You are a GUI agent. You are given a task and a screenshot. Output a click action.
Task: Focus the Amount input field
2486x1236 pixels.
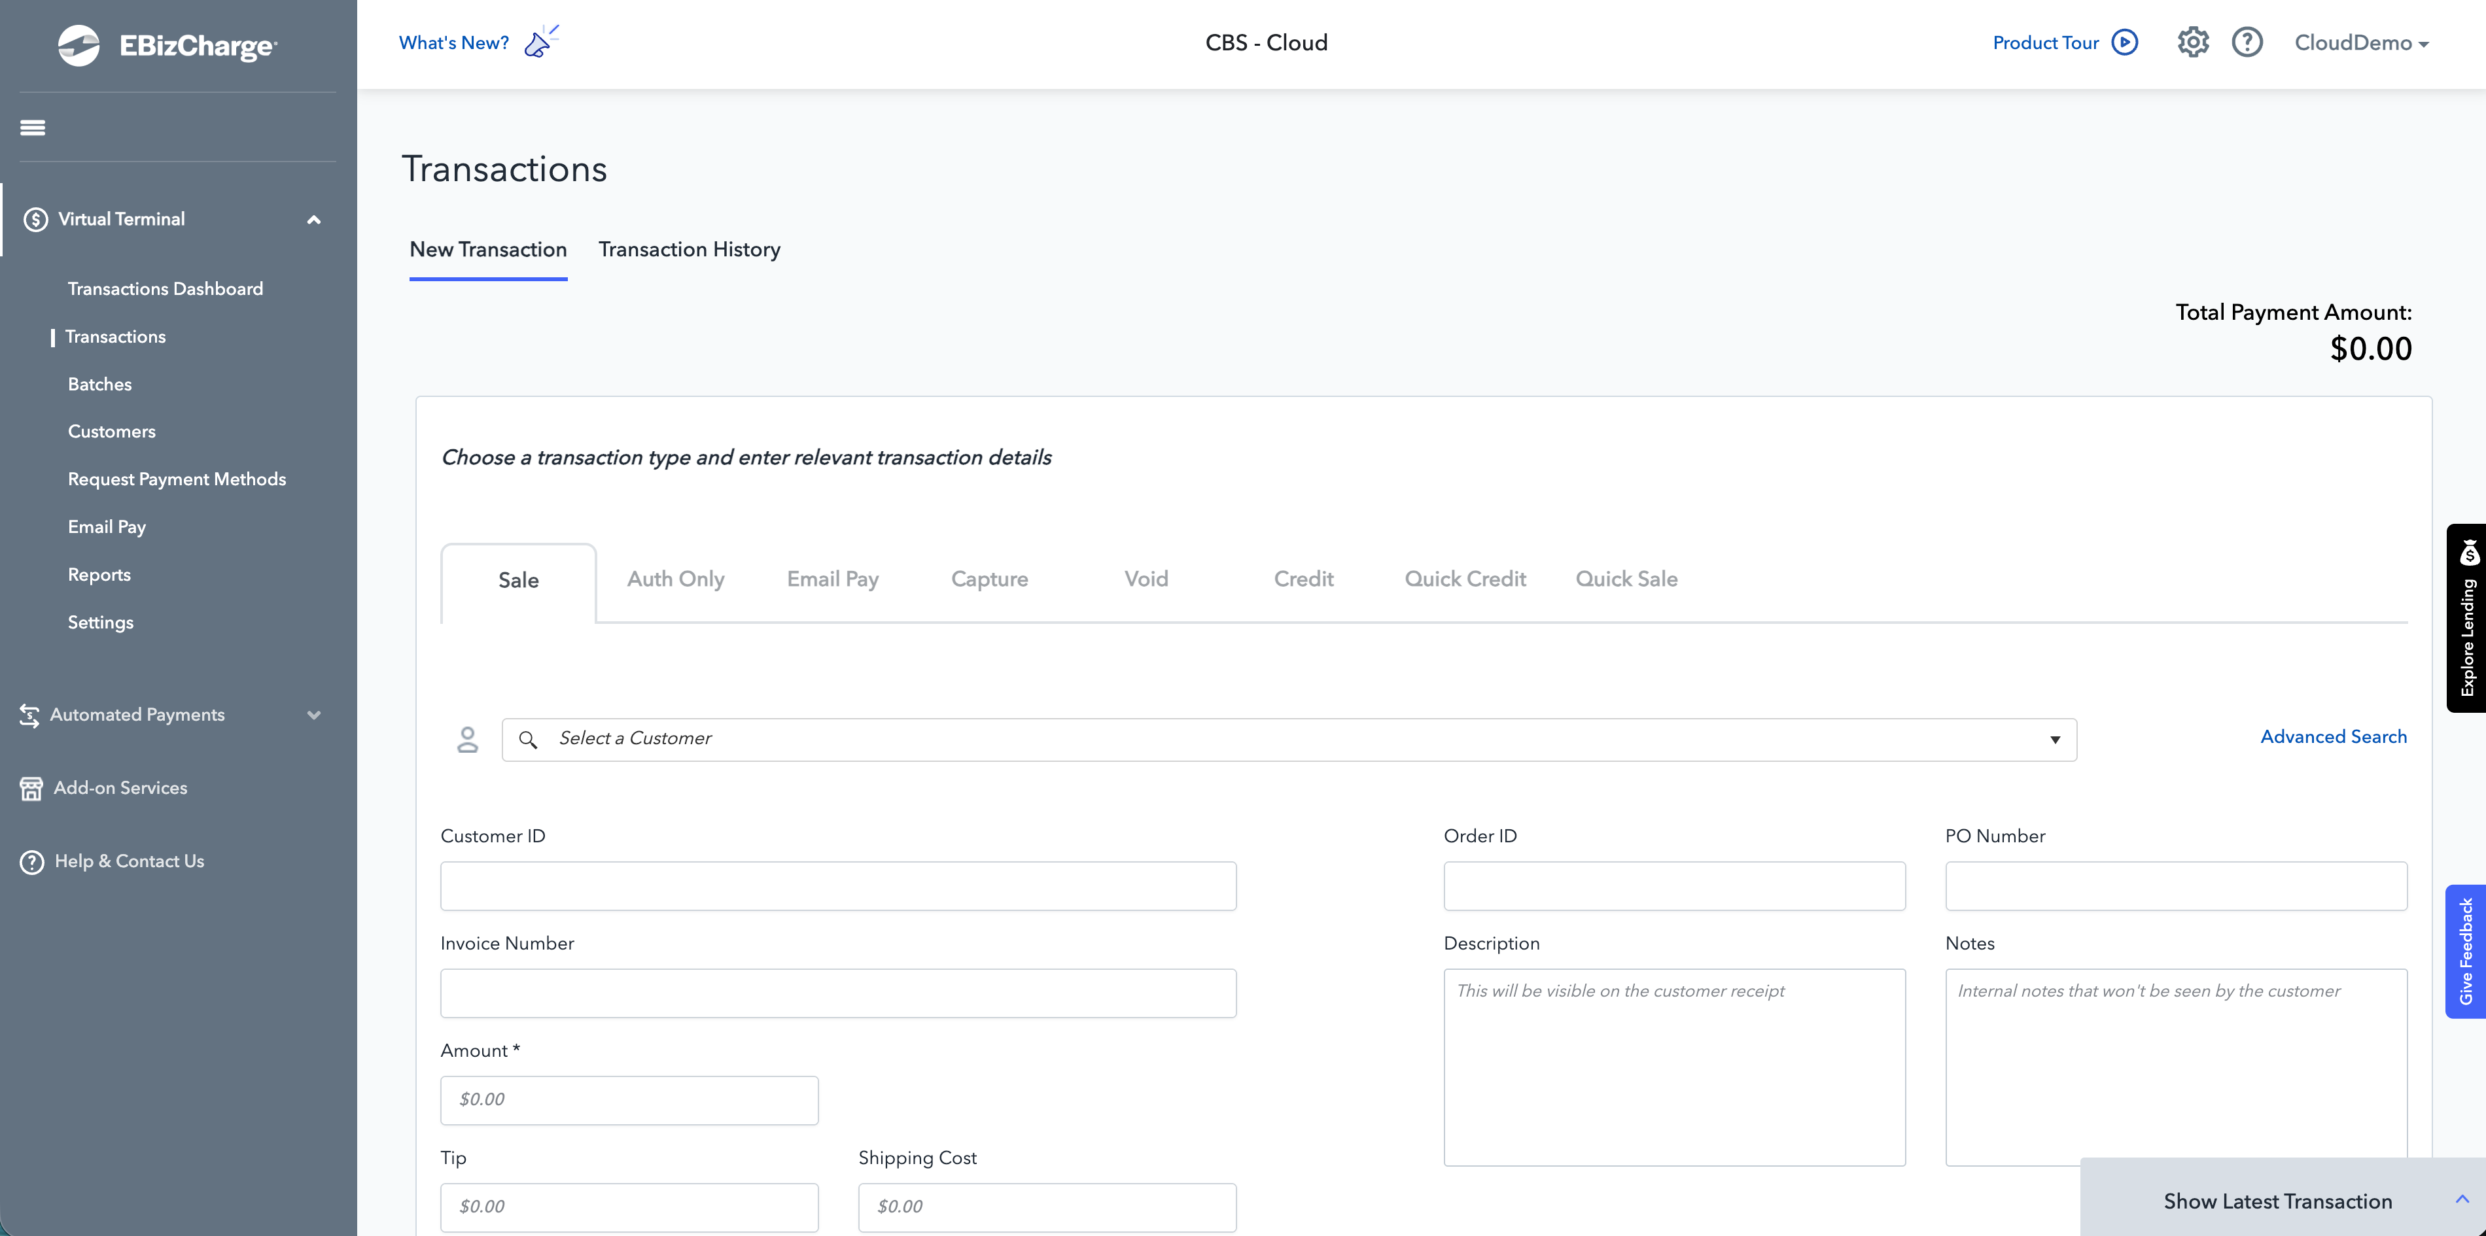click(629, 1100)
